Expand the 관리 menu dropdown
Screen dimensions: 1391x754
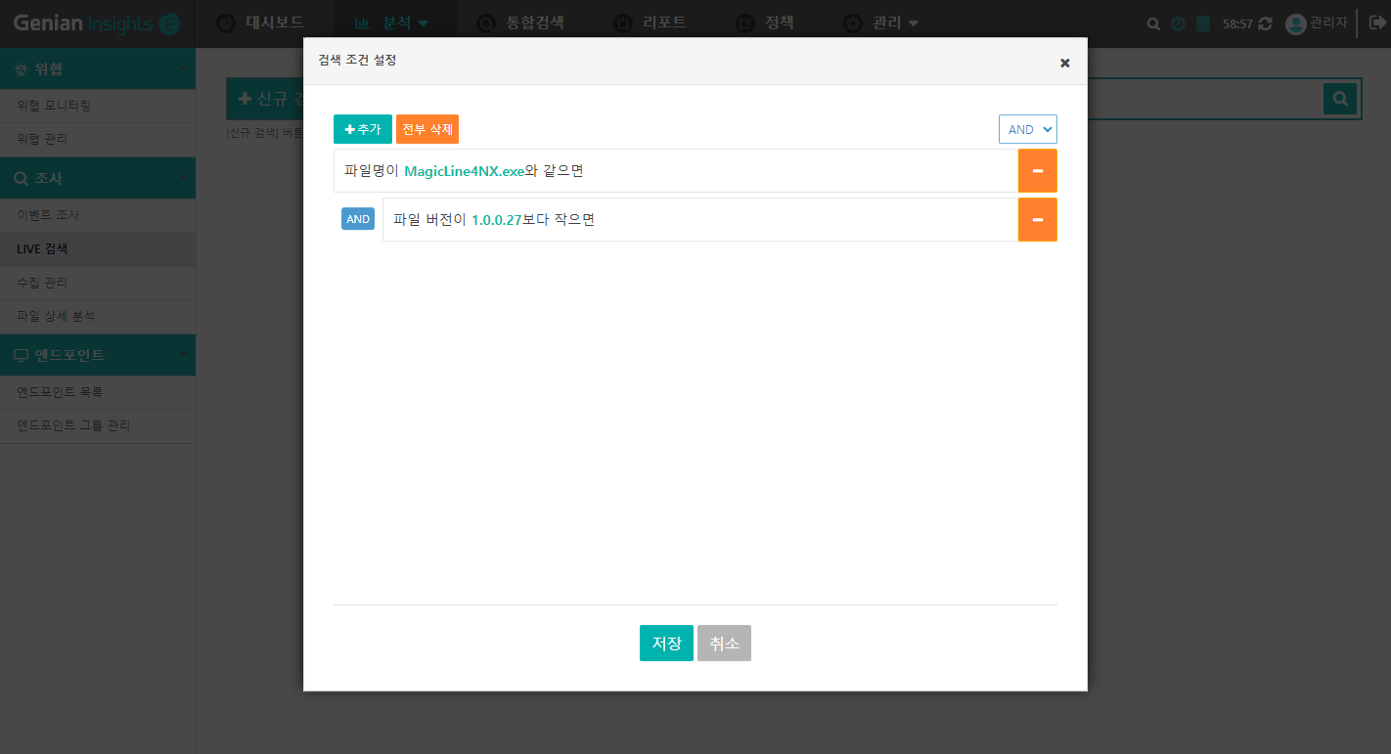point(881,23)
